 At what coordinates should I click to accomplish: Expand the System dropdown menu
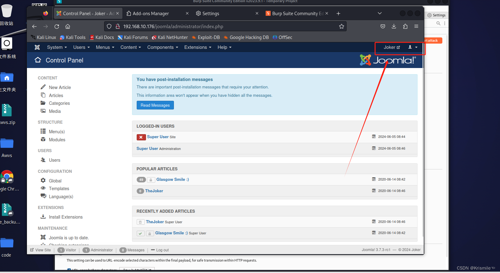(x=57, y=47)
